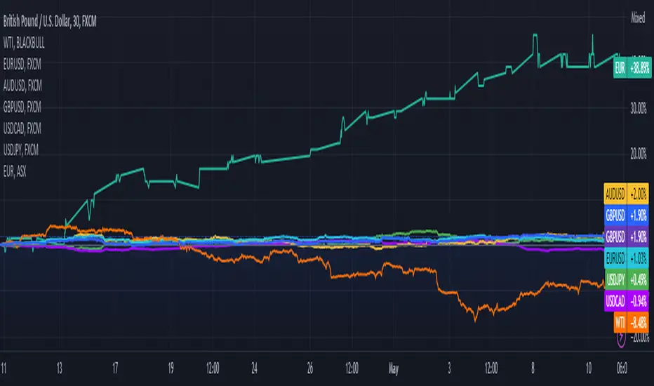The width and height of the screenshot is (654, 386).
Task: Click the date label 10 on time axis
Action: [589, 368]
